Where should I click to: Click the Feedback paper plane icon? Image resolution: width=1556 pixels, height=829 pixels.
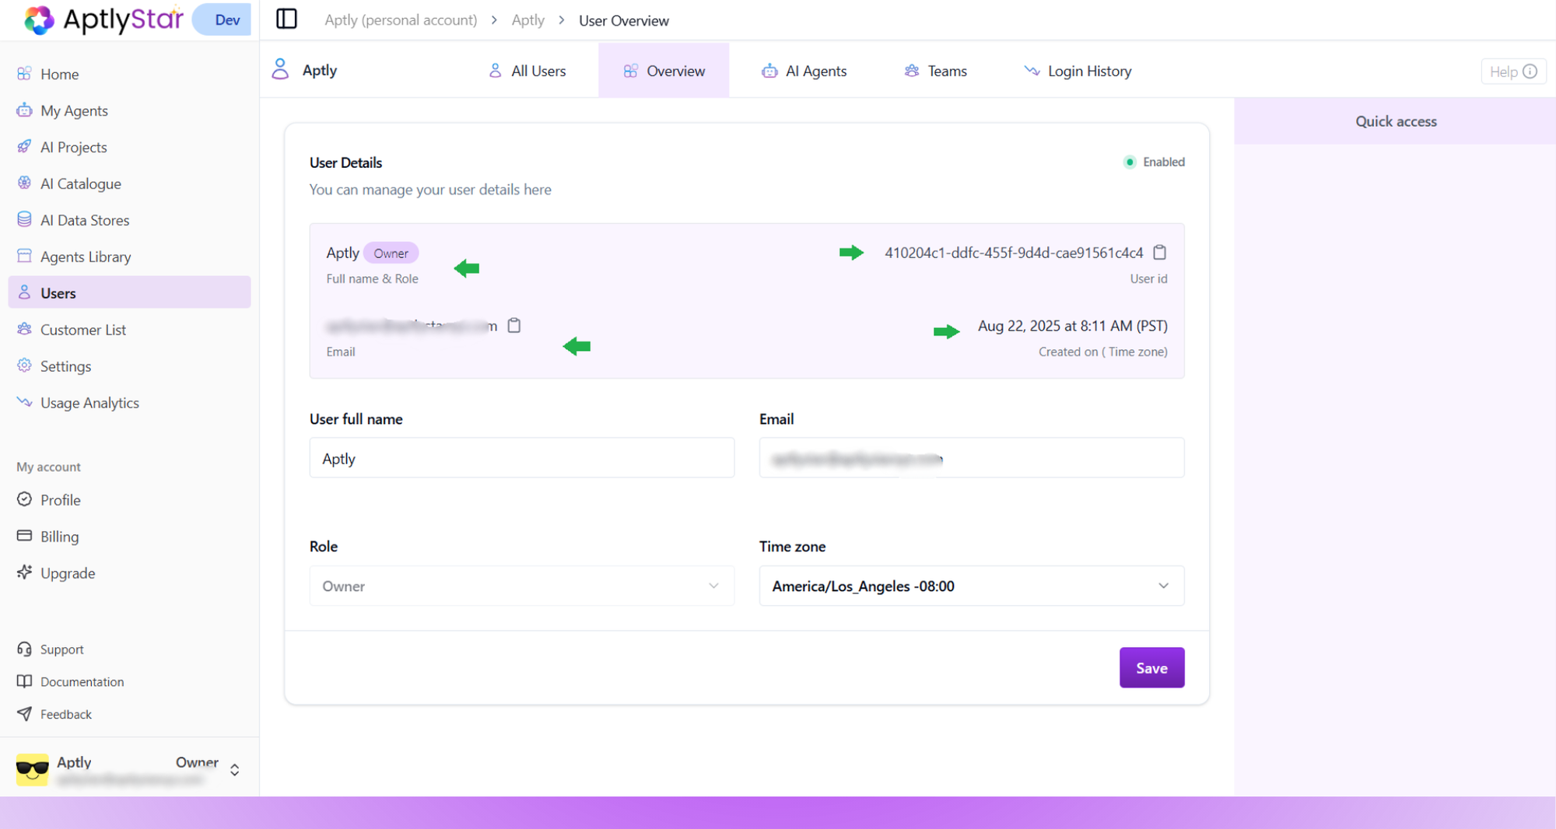click(x=24, y=715)
